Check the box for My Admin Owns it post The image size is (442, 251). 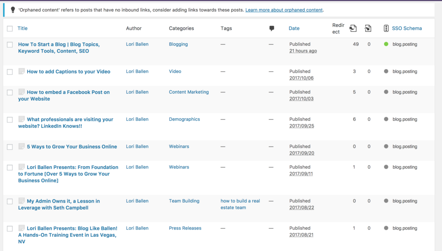click(x=10, y=201)
